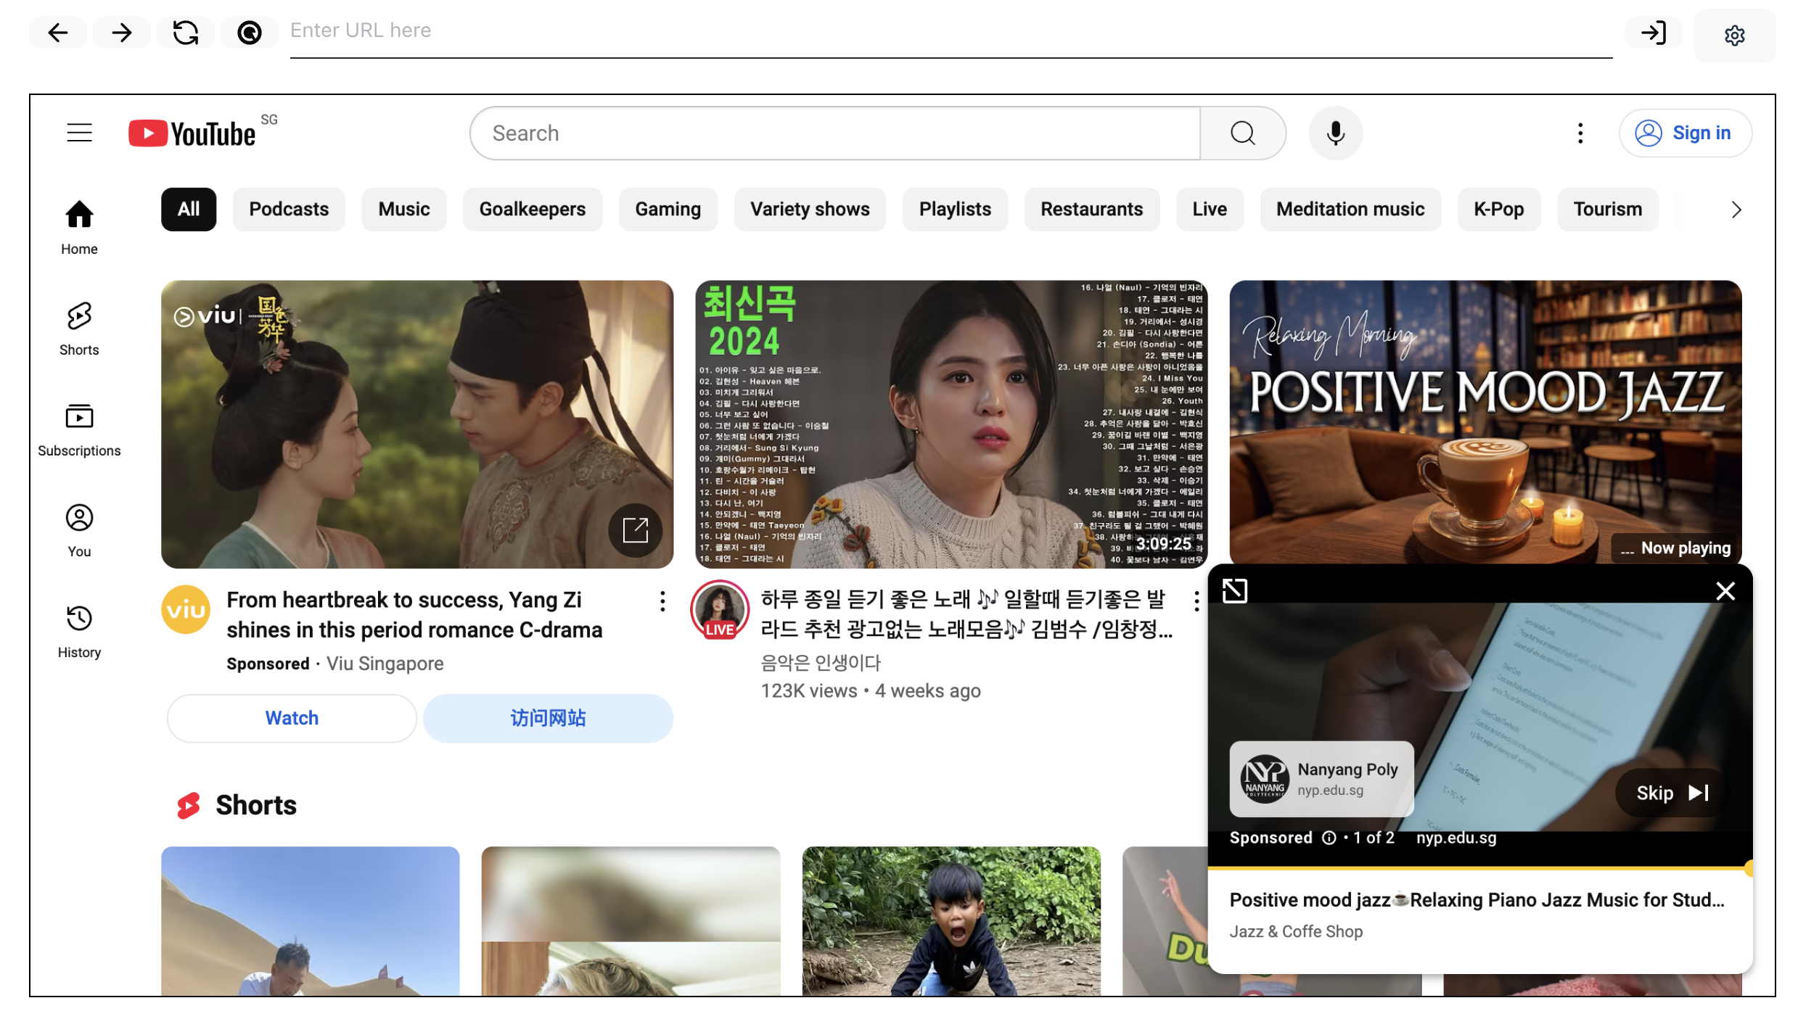The height and width of the screenshot is (1027, 1798).
Task: Toggle the K-Pop filter chip
Action: pos(1498,210)
